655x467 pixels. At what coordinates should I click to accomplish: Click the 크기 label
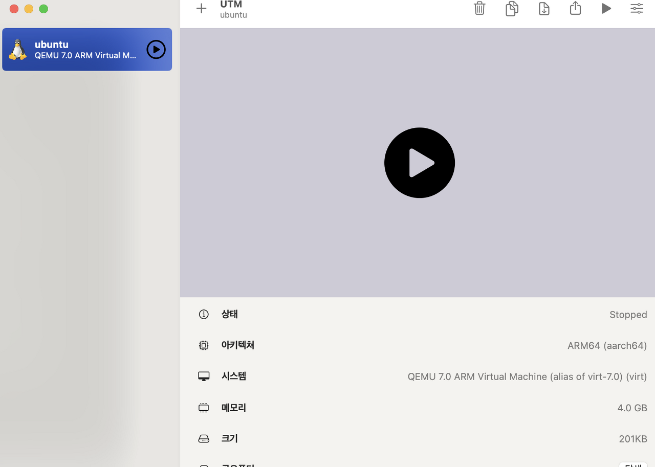230,438
